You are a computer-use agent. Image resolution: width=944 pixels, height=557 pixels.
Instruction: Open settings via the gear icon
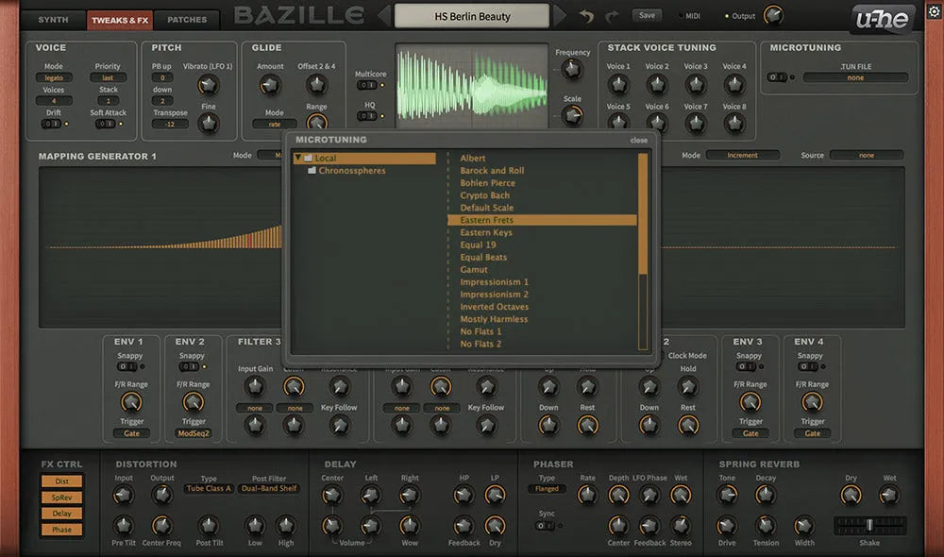coord(934,12)
